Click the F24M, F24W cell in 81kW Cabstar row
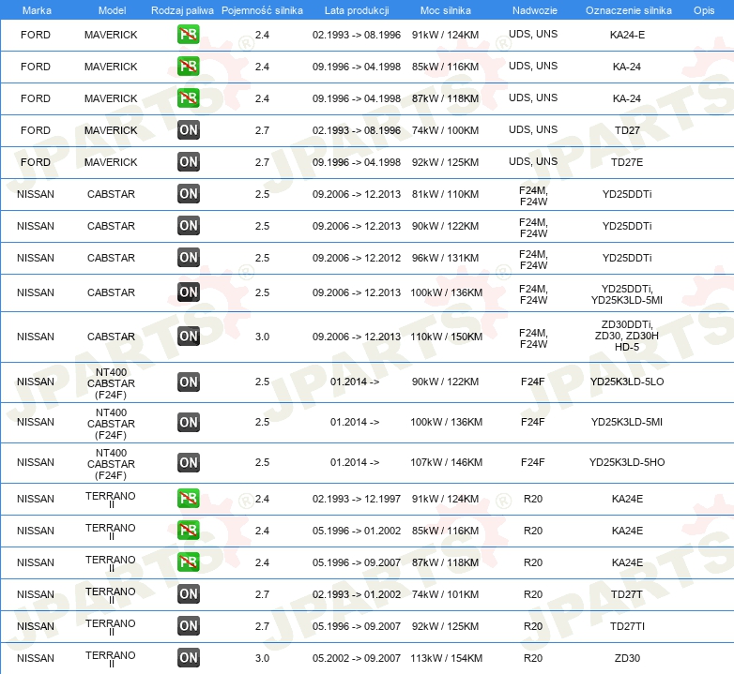The height and width of the screenshot is (674, 734). click(x=533, y=196)
